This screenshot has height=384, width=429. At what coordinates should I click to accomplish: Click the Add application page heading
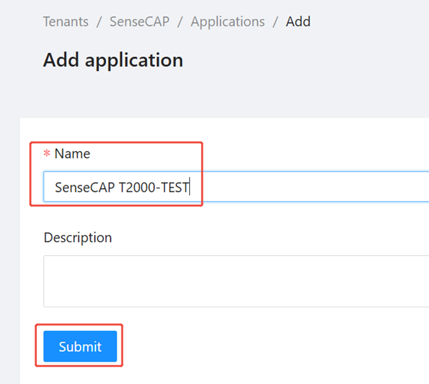coord(113,60)
